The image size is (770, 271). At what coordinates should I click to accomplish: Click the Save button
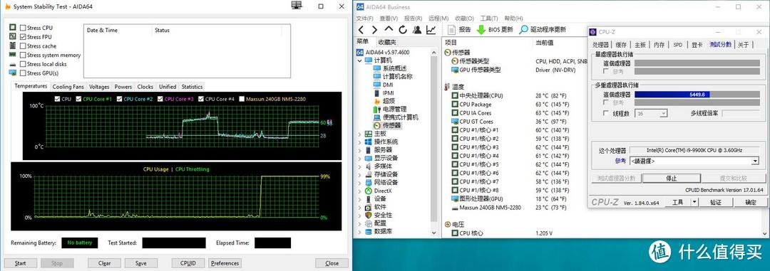coord(141,263)
